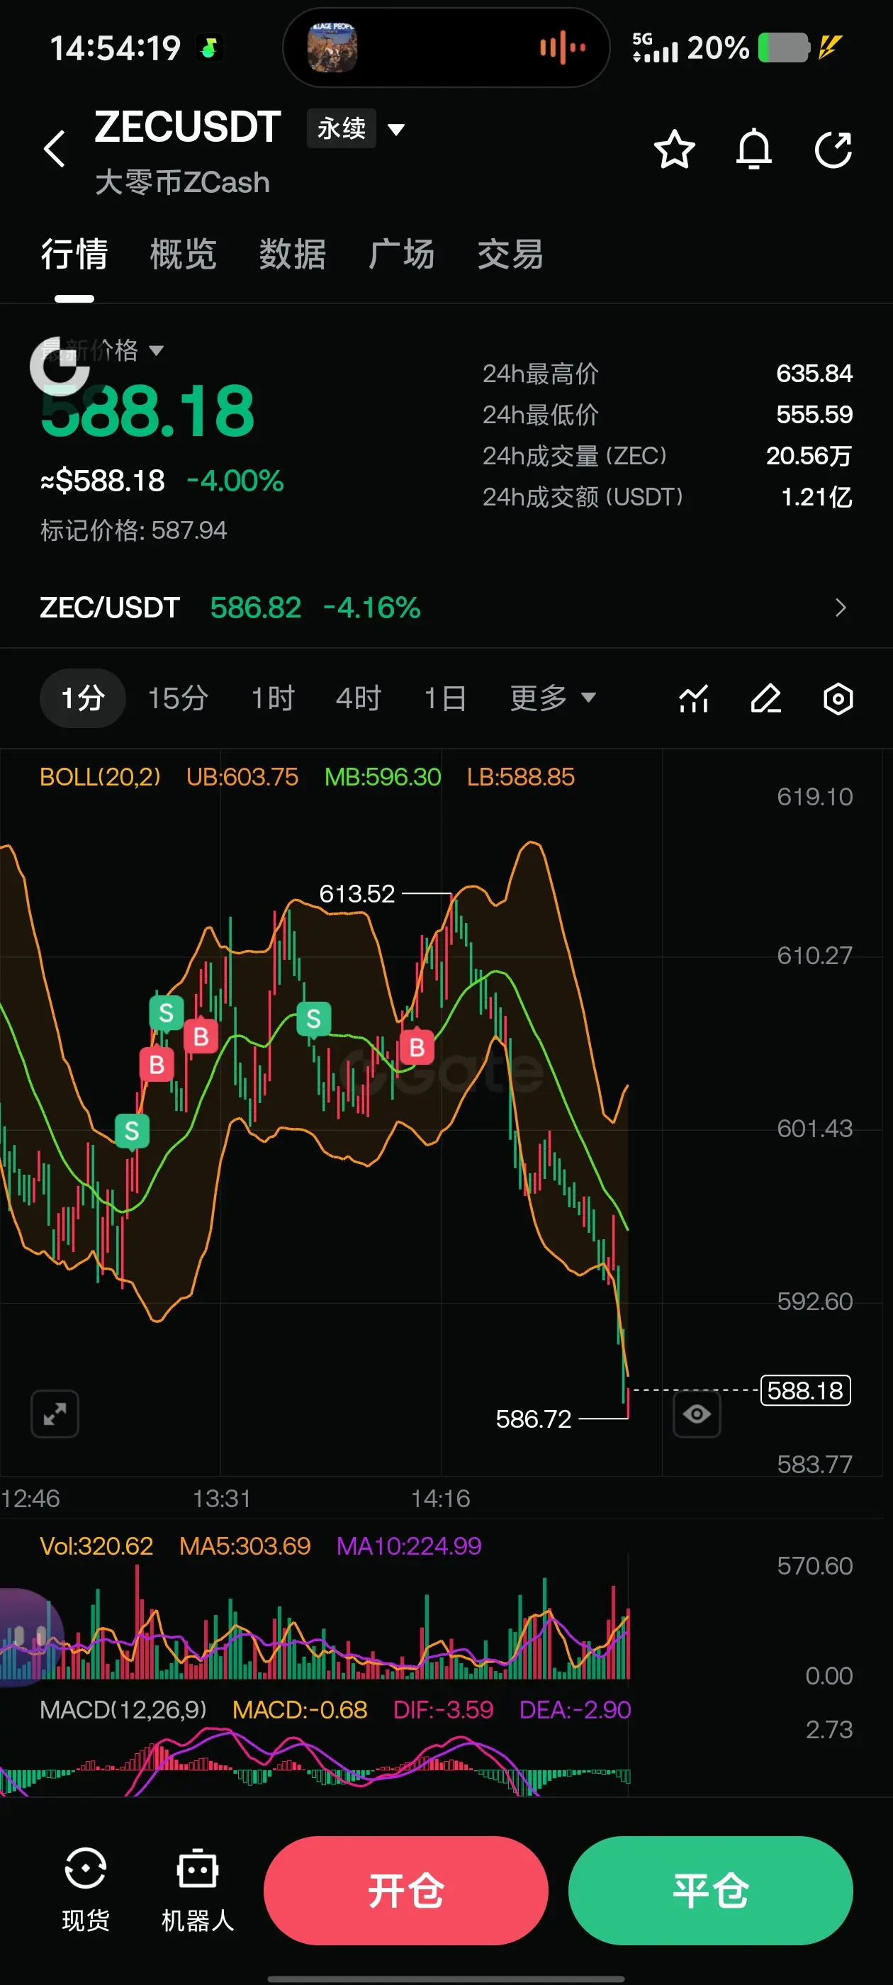Screen dimensions: 893x1985
Task: Tap the 24h成交额 value 1.21亿
Action: pos(816,497)
